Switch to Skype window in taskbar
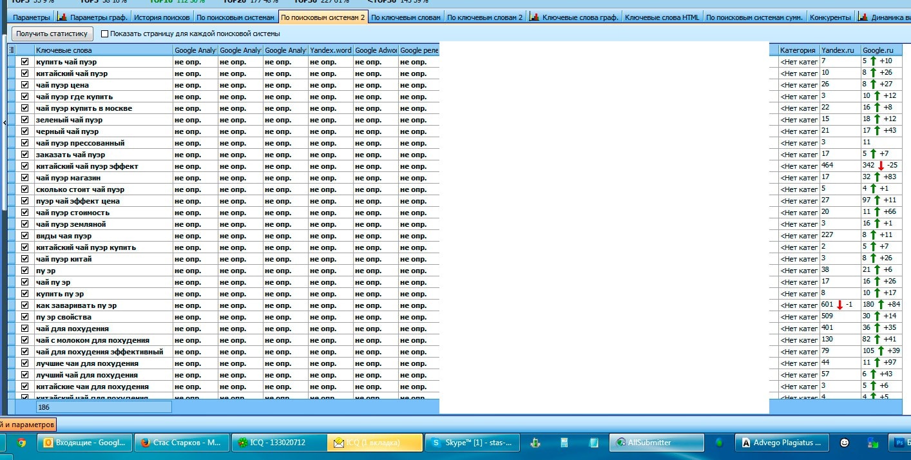This screenshot has height=460, width=911. (x=473, y=443)
